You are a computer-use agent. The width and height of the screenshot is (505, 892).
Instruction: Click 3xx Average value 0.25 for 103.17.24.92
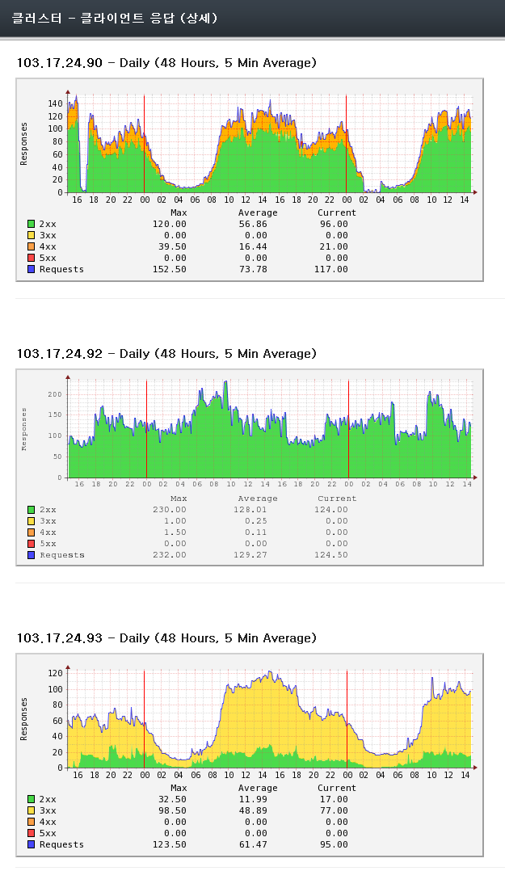tap(256, 521)
